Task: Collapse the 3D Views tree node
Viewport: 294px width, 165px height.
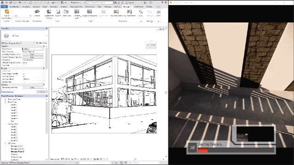Action: point(5,143)
